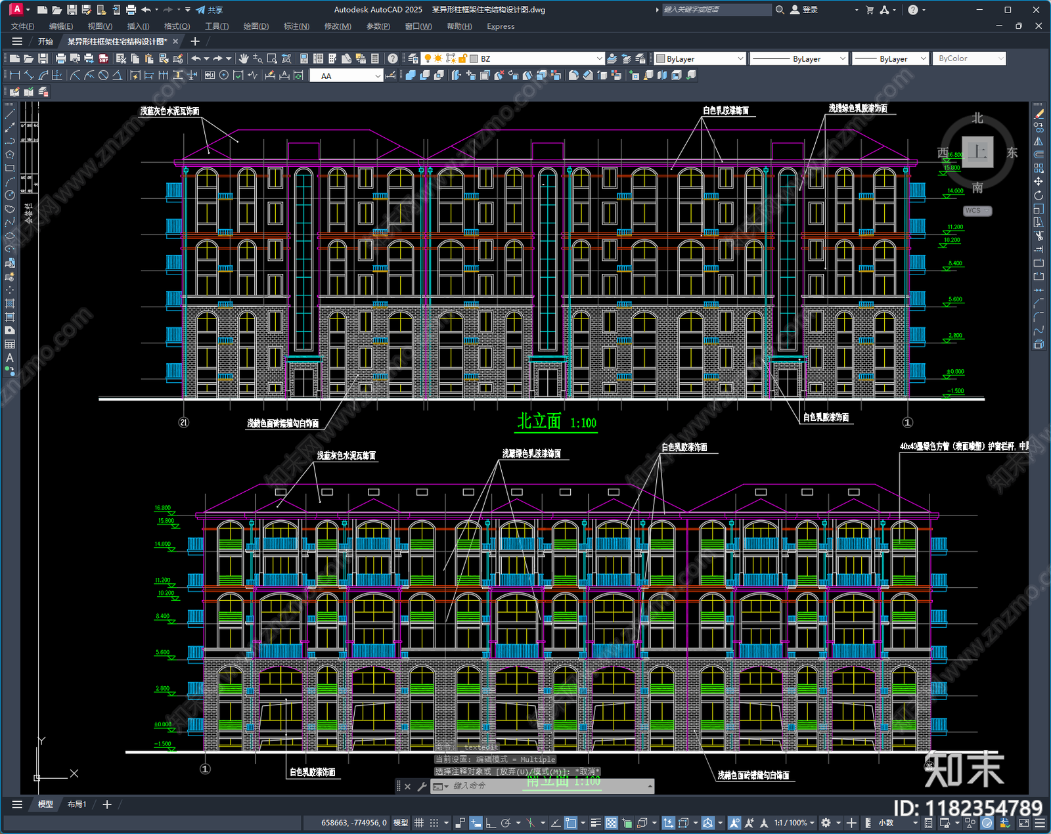Click the Save icon in quick access toolbar
1051x834 pixels.
point(72,10)
